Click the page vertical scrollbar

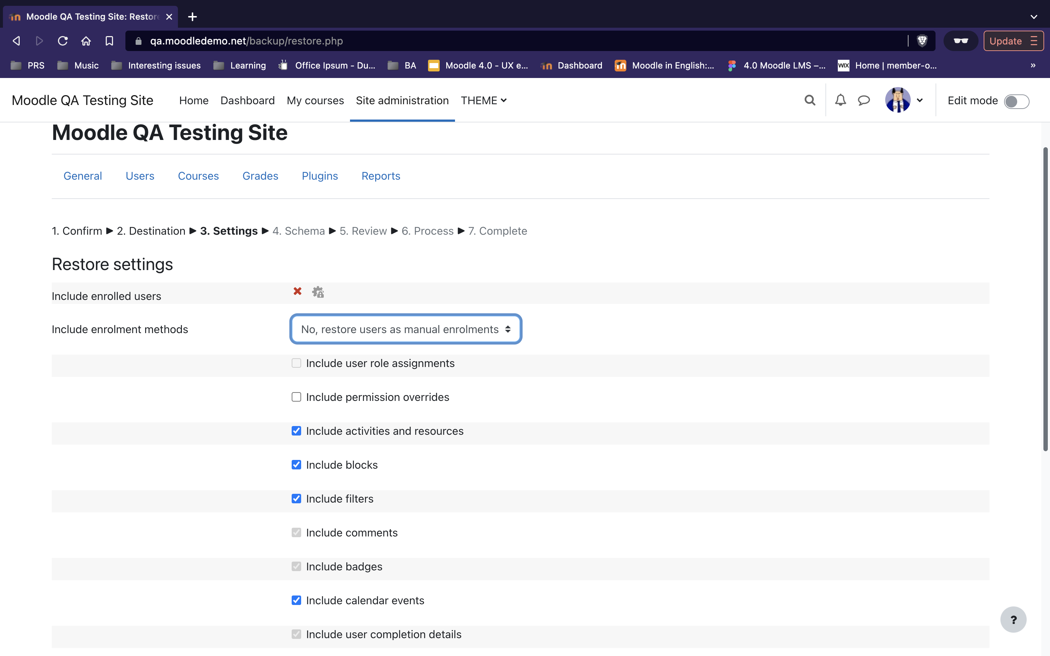1046,299
